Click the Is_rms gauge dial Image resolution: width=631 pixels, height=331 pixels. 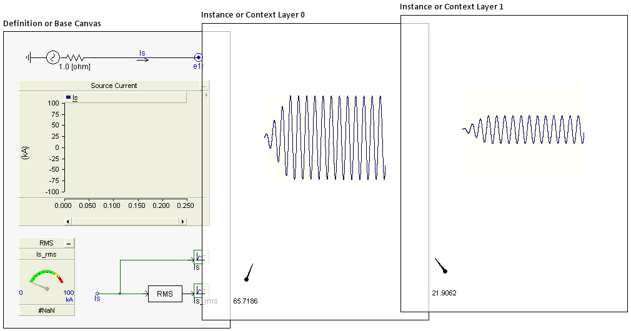[x=47, y=282]
